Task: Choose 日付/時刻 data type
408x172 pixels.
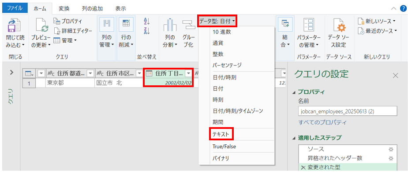Action: pos(225,77)
